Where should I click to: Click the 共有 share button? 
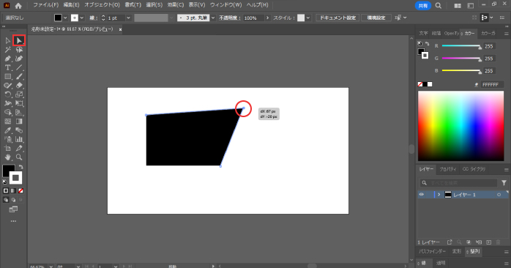[423, 6]
